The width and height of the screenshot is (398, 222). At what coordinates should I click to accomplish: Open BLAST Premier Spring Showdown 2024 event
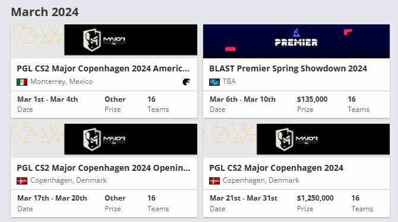pyautogui.click(x=288, y=68)
